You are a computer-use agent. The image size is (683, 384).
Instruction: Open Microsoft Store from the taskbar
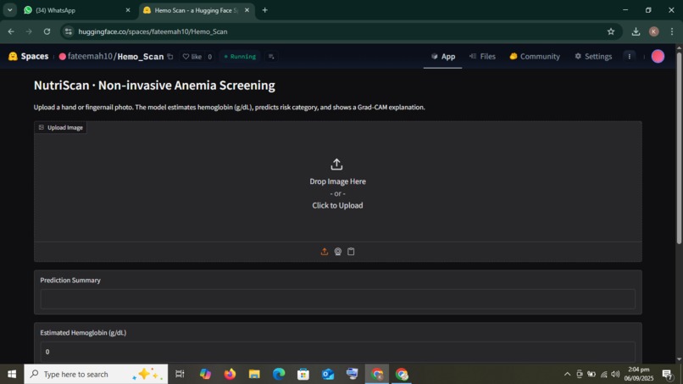pos(303,374)
